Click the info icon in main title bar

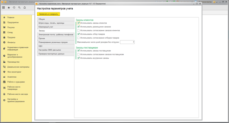(214, 2)
